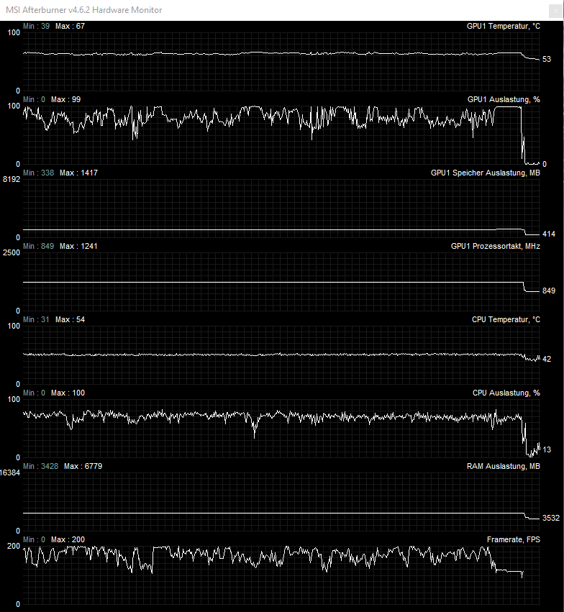Click Min : 849 of GPU1 Prozessortakt
564x612 pixels.
[x=38, y=246]
